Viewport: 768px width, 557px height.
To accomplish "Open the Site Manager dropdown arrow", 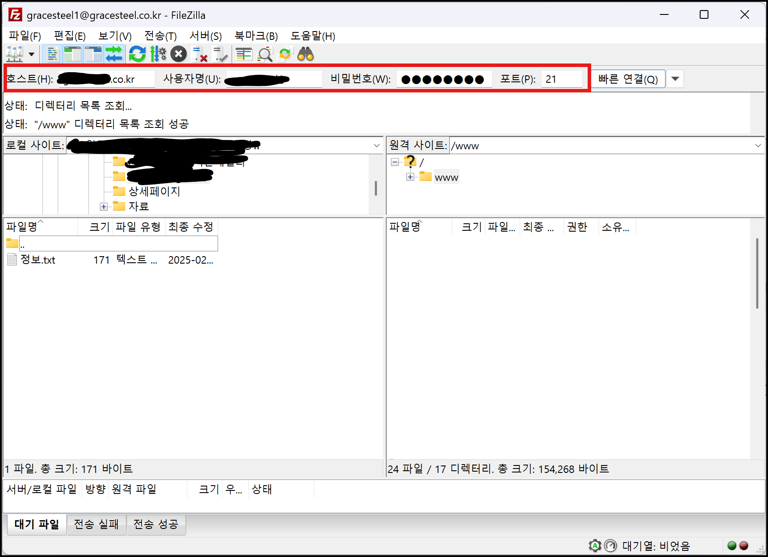I will pos(31,54).
